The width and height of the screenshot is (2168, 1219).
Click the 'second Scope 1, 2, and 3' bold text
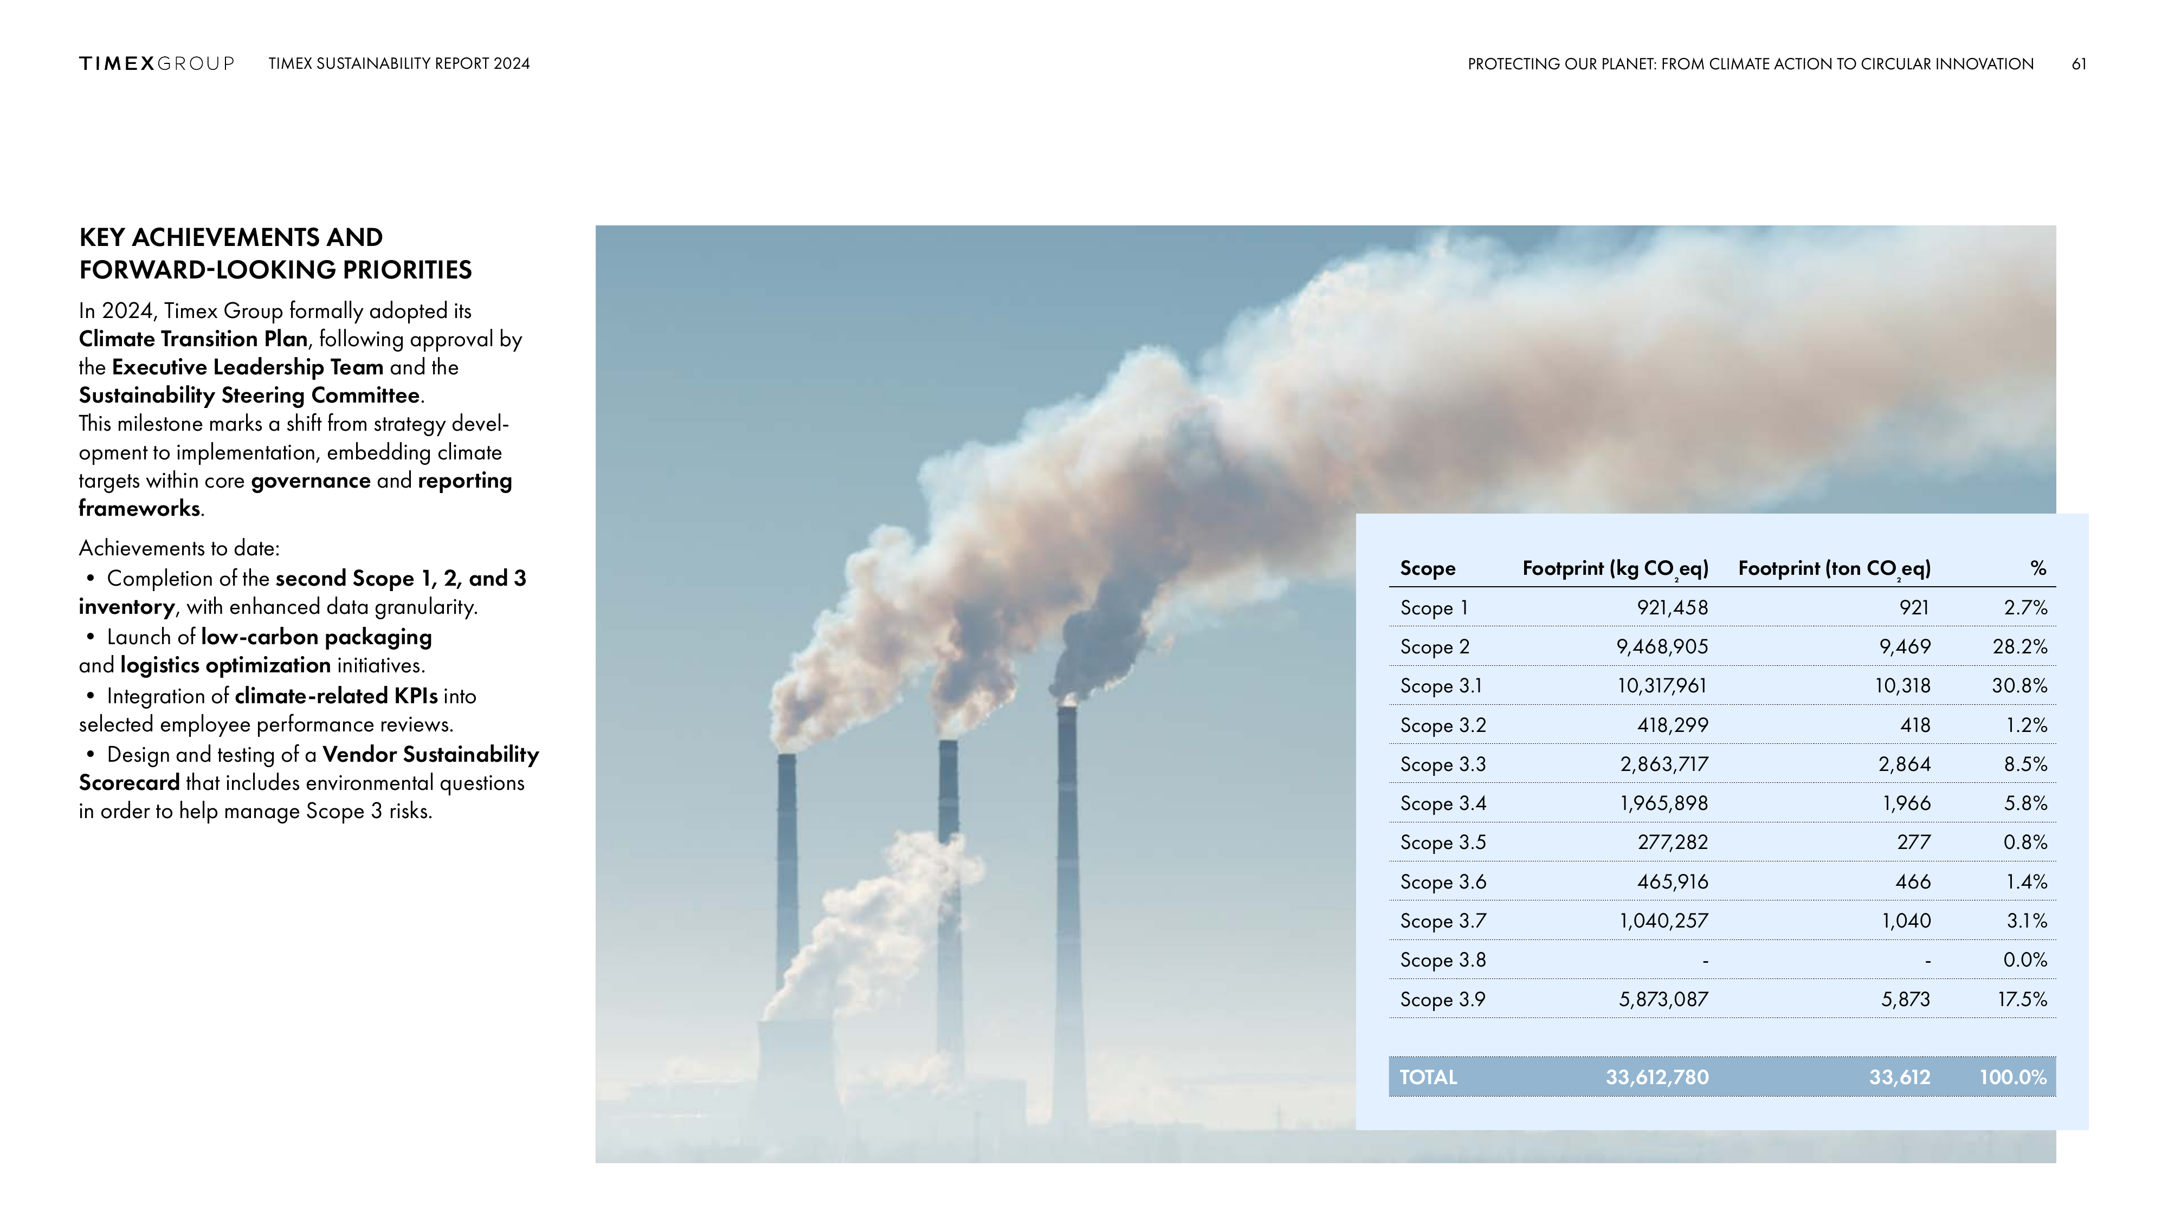[x=401, y=579]
